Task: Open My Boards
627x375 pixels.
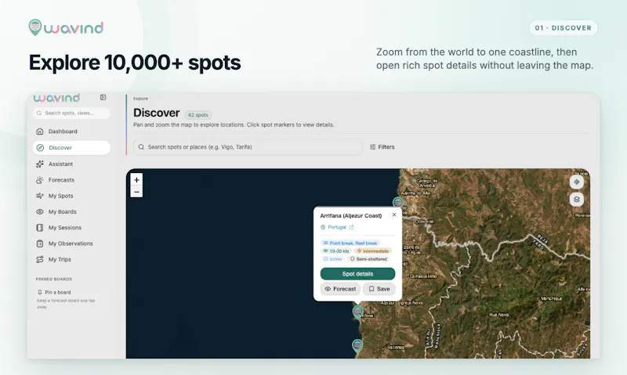Action: 71,211
